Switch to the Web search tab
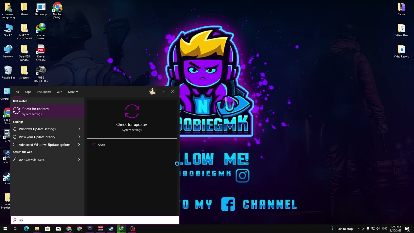Viewport: 414px width, 233px height. (60, 92)
